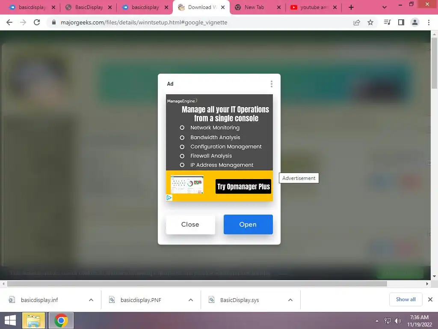Click the address bar URL

[x=144, y=22]
